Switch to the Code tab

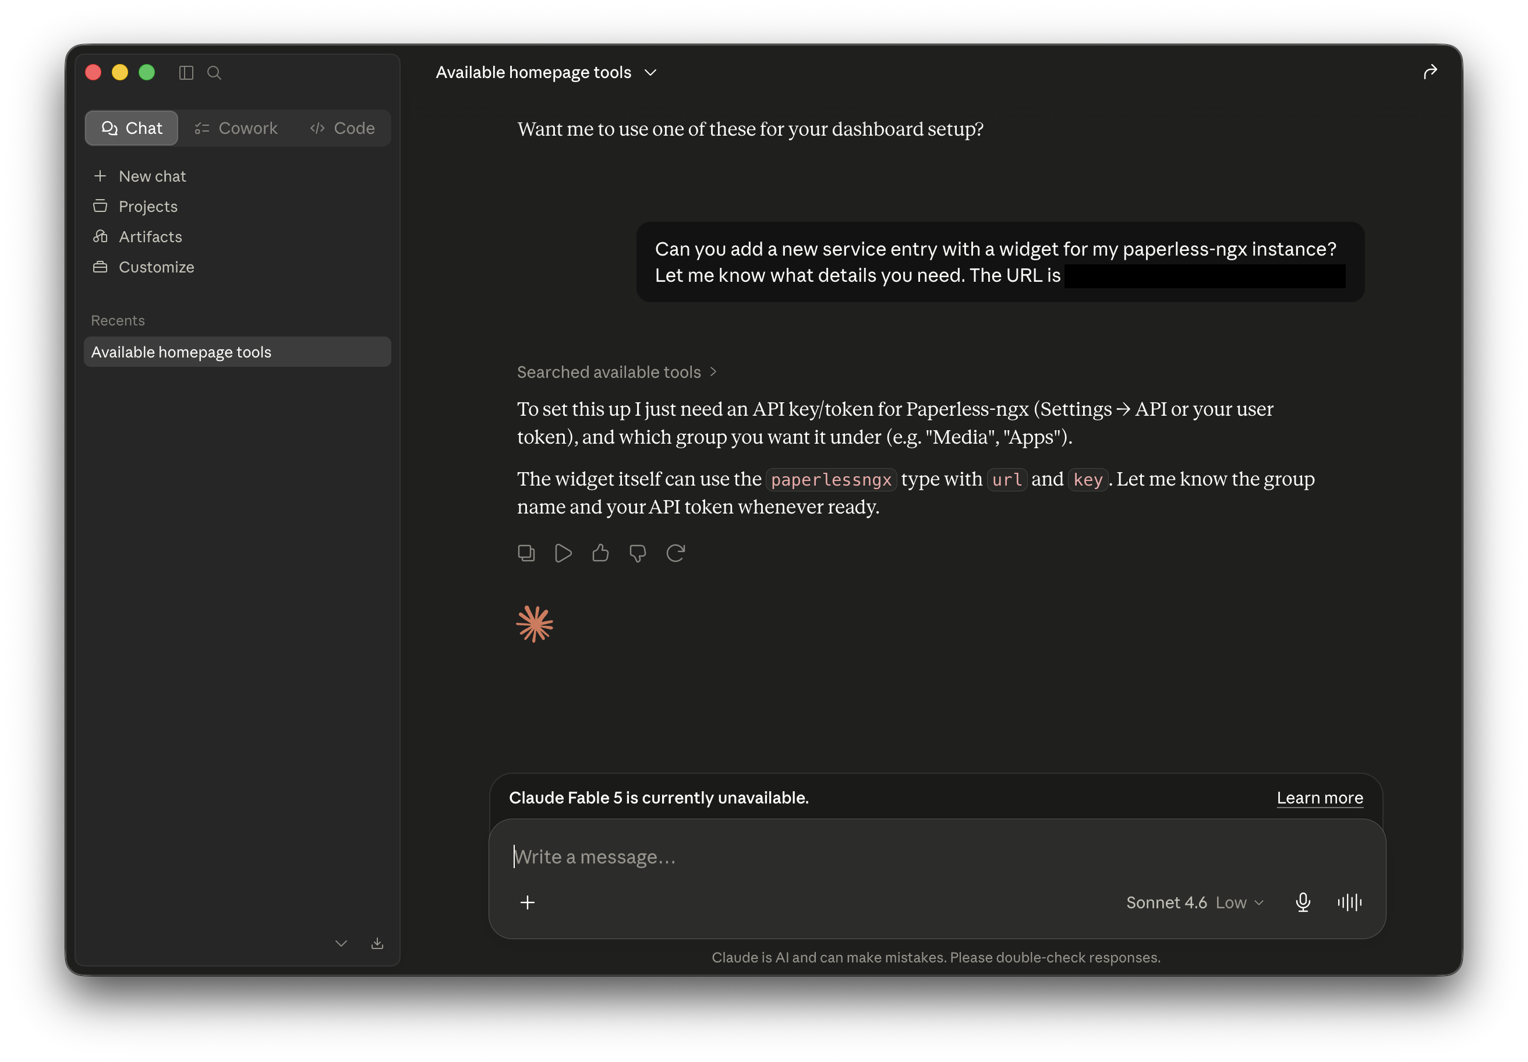343,128
